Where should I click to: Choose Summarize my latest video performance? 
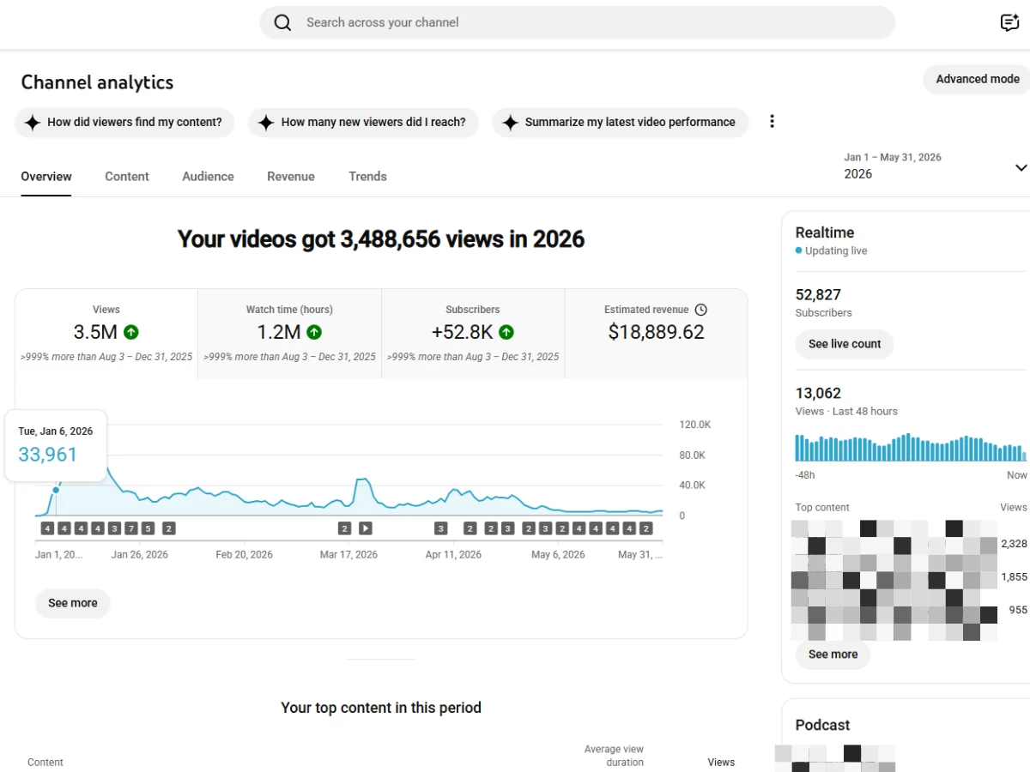(620, 122)
